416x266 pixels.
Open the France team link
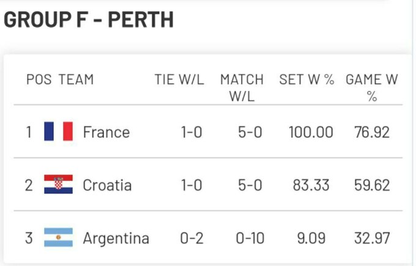106,132
